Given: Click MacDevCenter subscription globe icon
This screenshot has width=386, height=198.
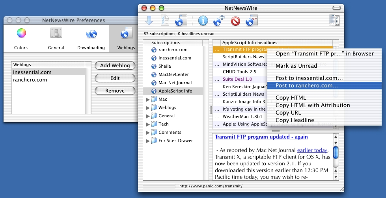Looking at the screenshot, I should (x=154, y=75).
